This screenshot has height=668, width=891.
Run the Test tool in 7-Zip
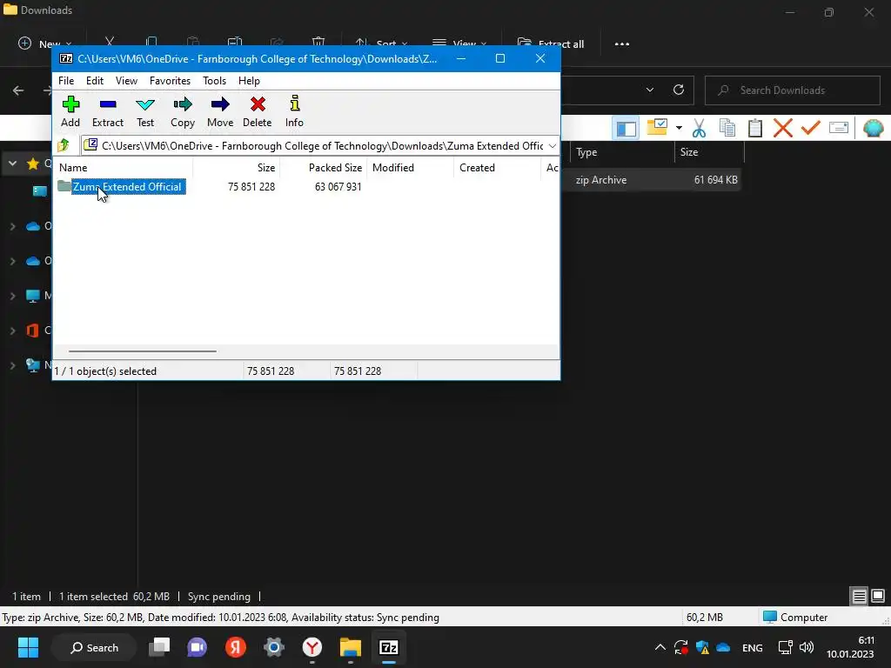pos(145,111)
